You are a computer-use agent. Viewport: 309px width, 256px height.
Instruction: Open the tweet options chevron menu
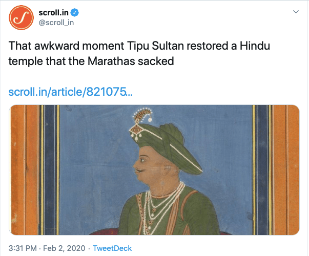click(x=295, y=12)
